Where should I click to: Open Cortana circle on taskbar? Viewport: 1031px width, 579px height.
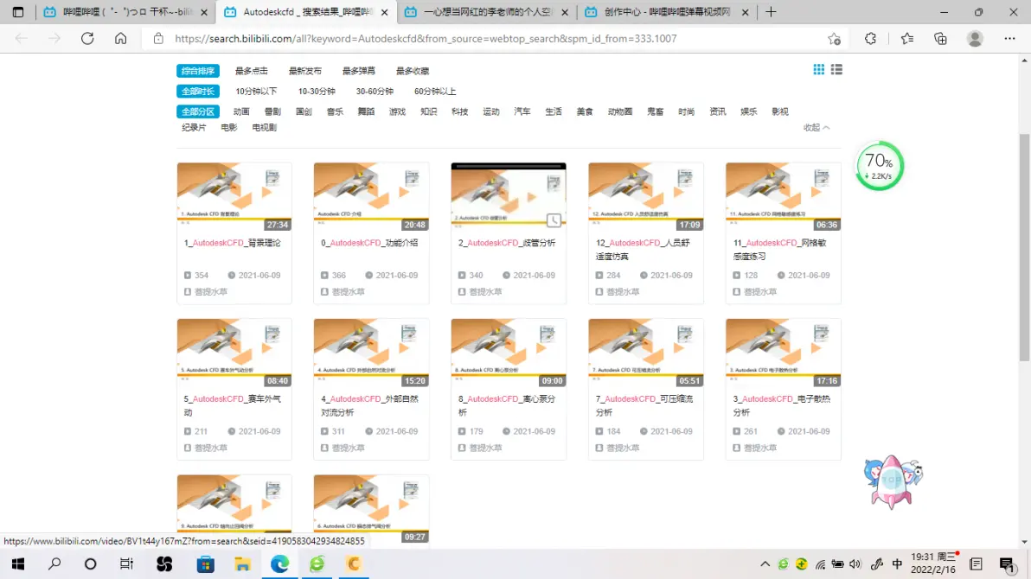click(x=90, y=564)
